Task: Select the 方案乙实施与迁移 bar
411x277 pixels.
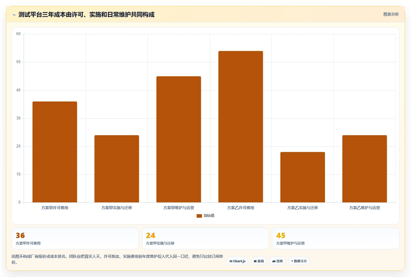Action: click(302, 177)
